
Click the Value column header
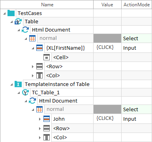click(x=107, y=5)
